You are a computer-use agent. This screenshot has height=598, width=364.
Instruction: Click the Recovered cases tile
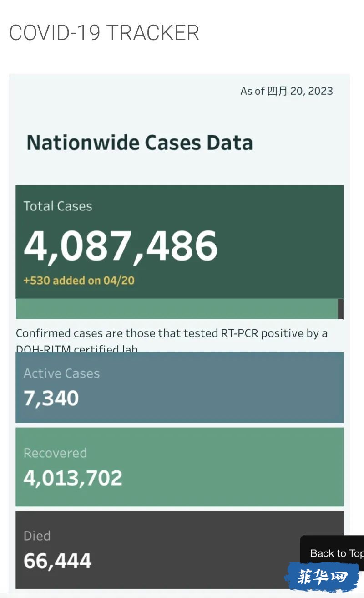pos(179,467)
